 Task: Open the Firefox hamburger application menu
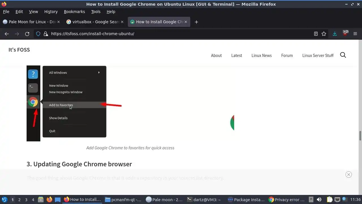[x=355, y=34]
